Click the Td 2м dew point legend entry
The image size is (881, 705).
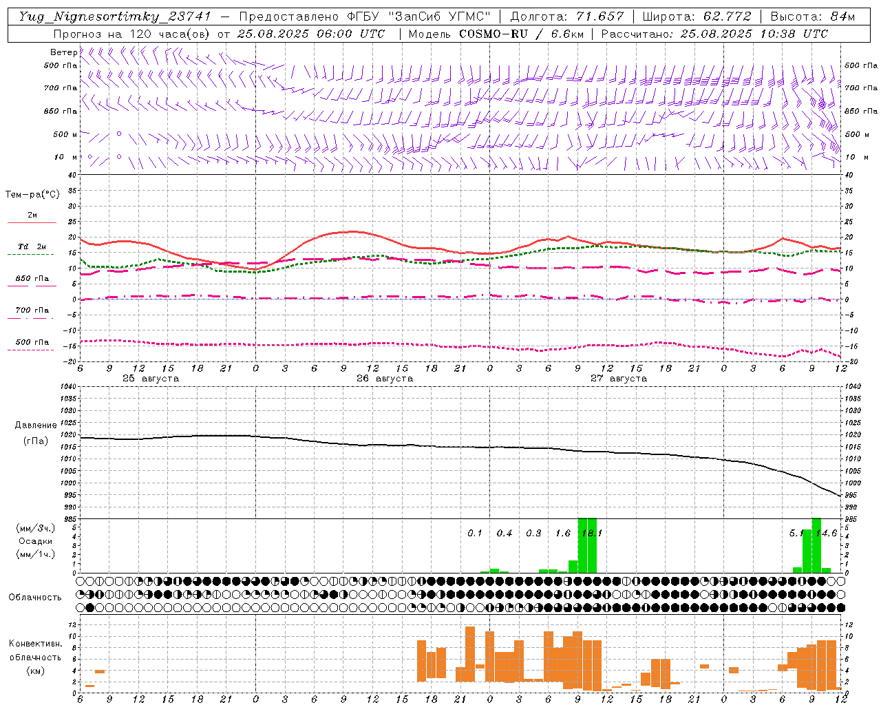pyautogui.click(x=32, y=246)
